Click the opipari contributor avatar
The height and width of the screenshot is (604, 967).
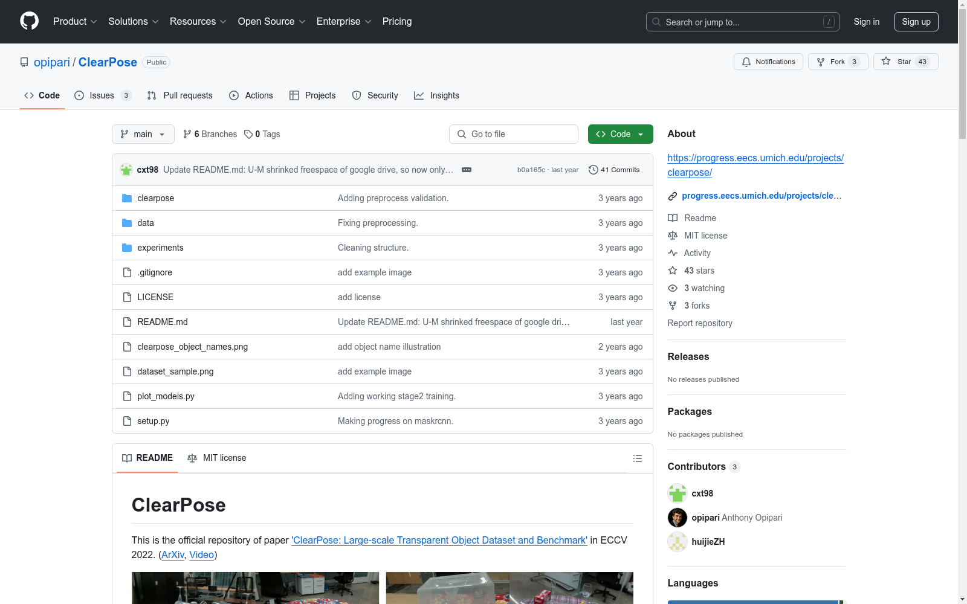point(677,518)
